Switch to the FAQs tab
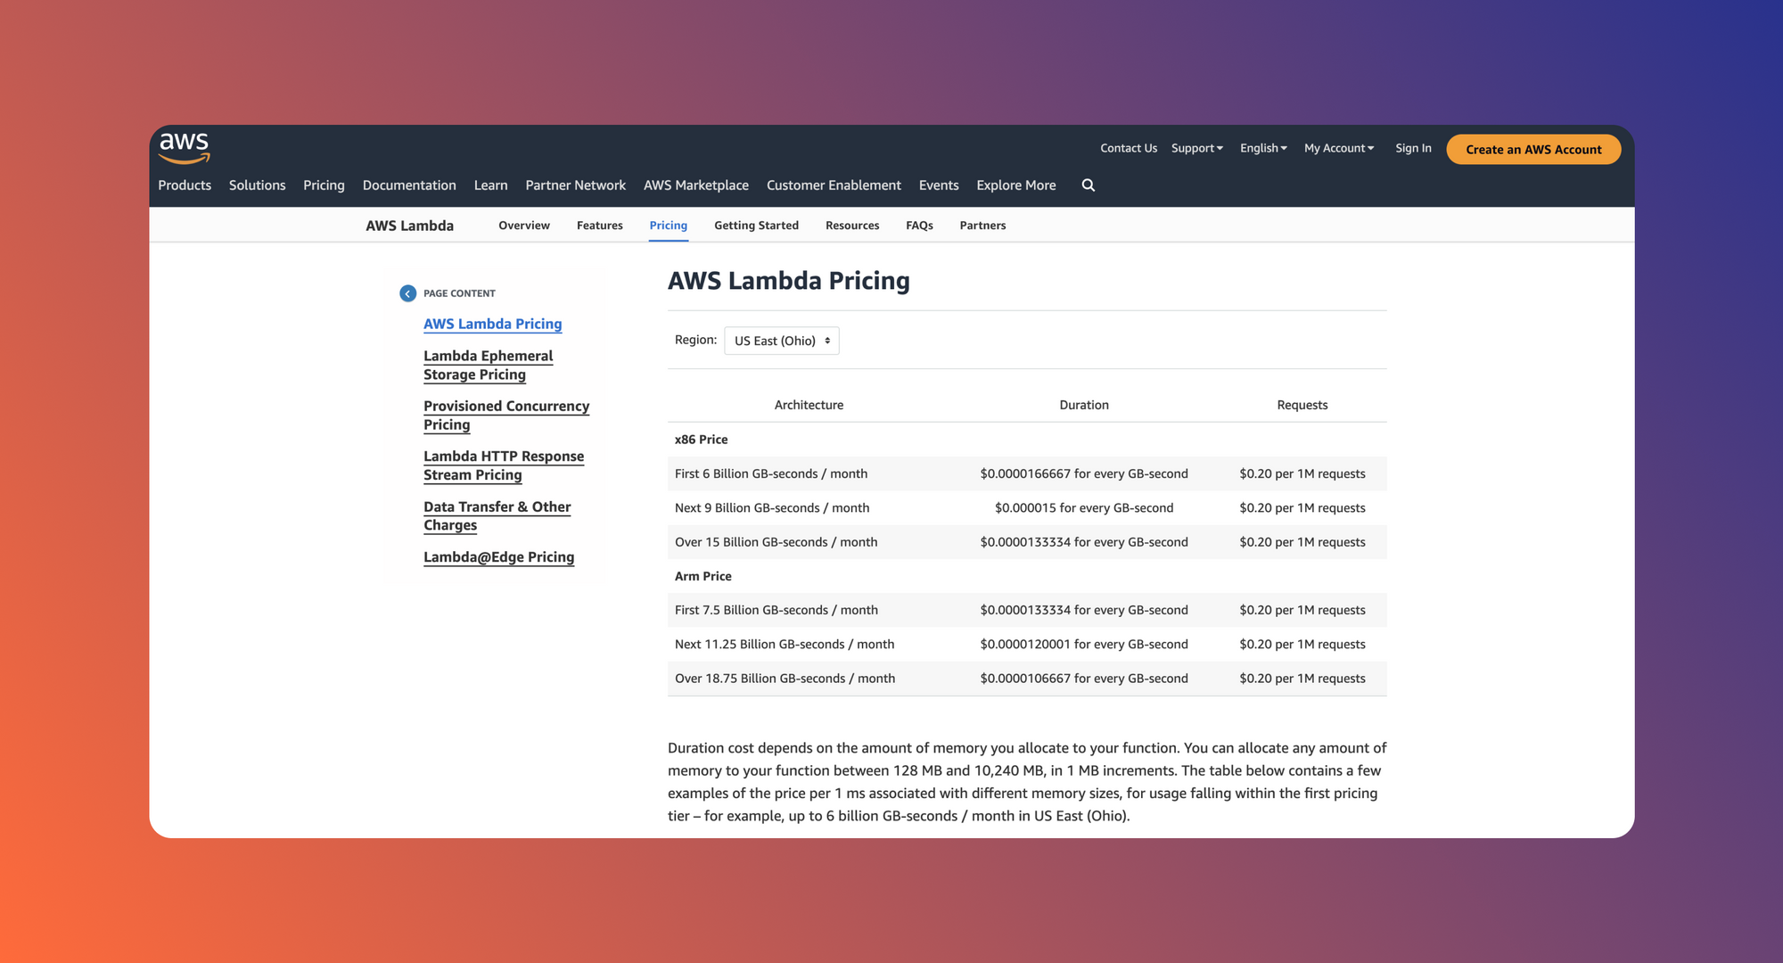Image resolution: width=1783 pixels, height=963 pixels. [x=919, y=226]
